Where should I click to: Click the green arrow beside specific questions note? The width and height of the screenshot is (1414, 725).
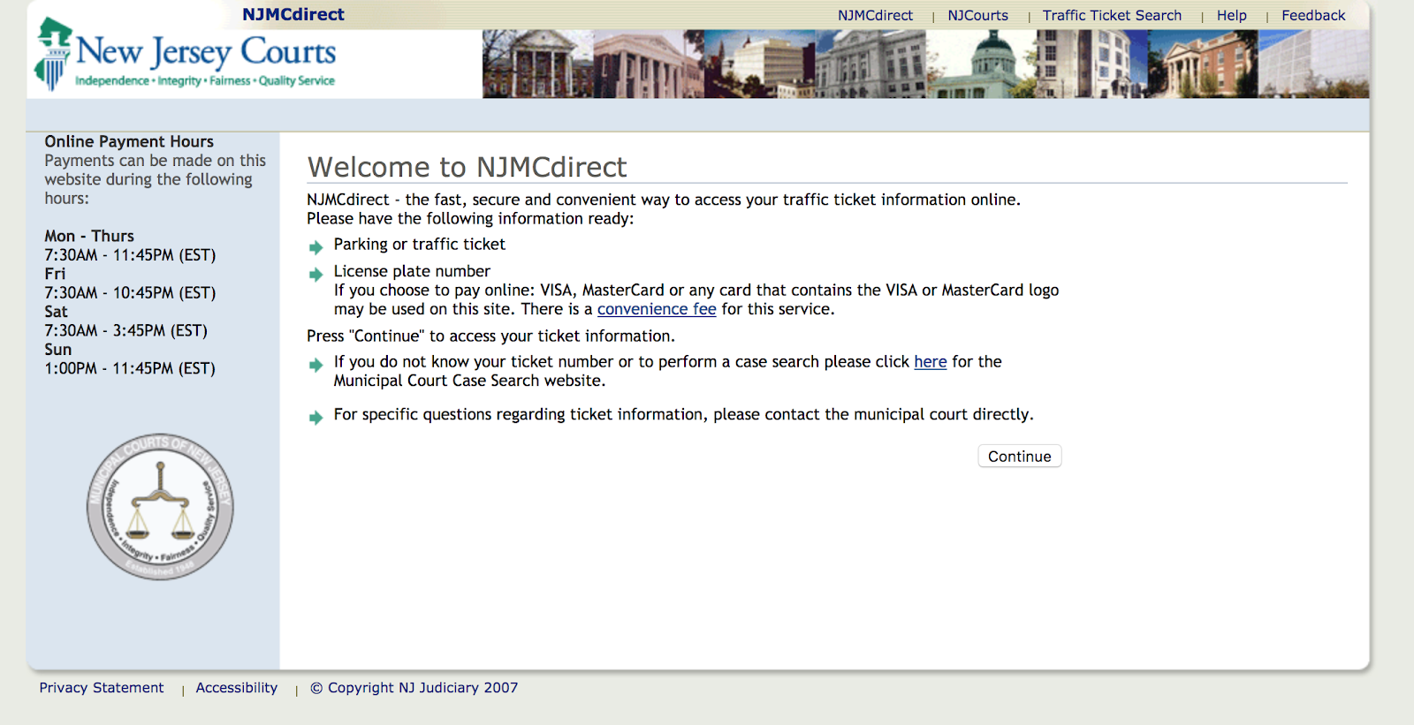pyautogui.click(x=315, y=418)
